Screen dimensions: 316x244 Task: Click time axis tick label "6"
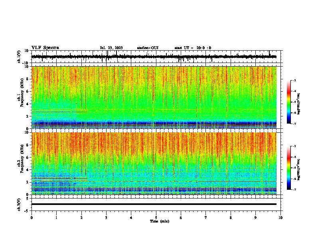point(181,218)
